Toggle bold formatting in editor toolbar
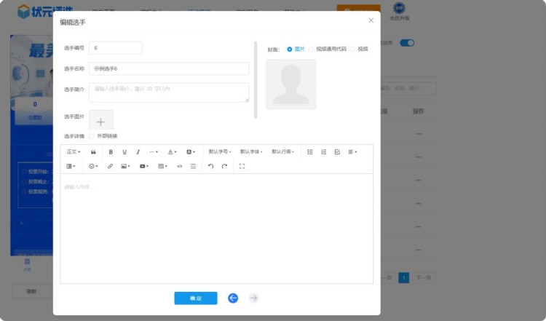 click(111, 152)
